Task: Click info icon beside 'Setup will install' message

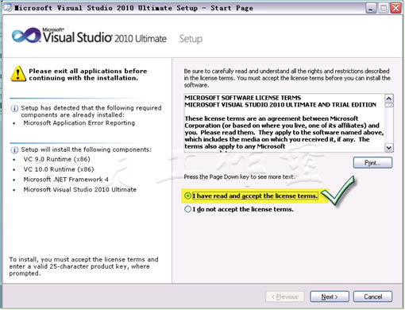Action: tap(14, 150)
